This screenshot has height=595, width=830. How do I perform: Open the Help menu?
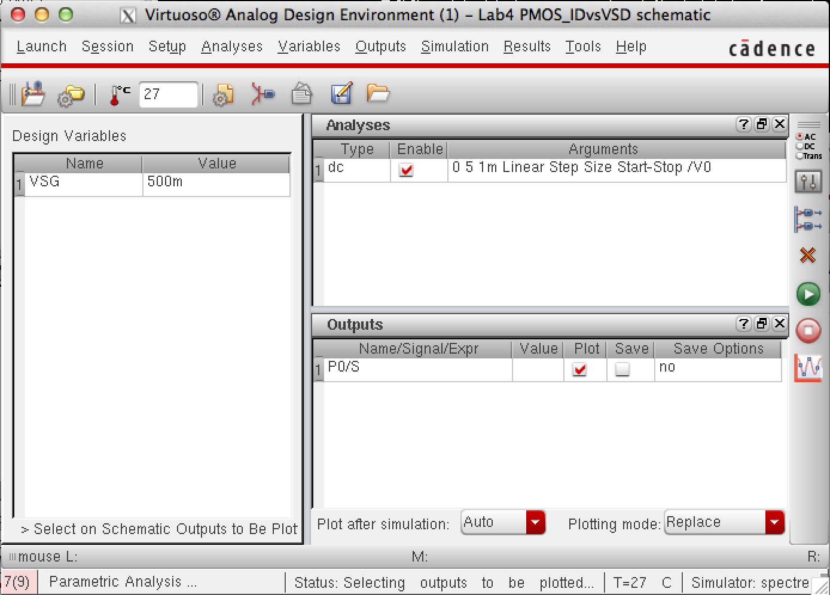pos(631,47)
